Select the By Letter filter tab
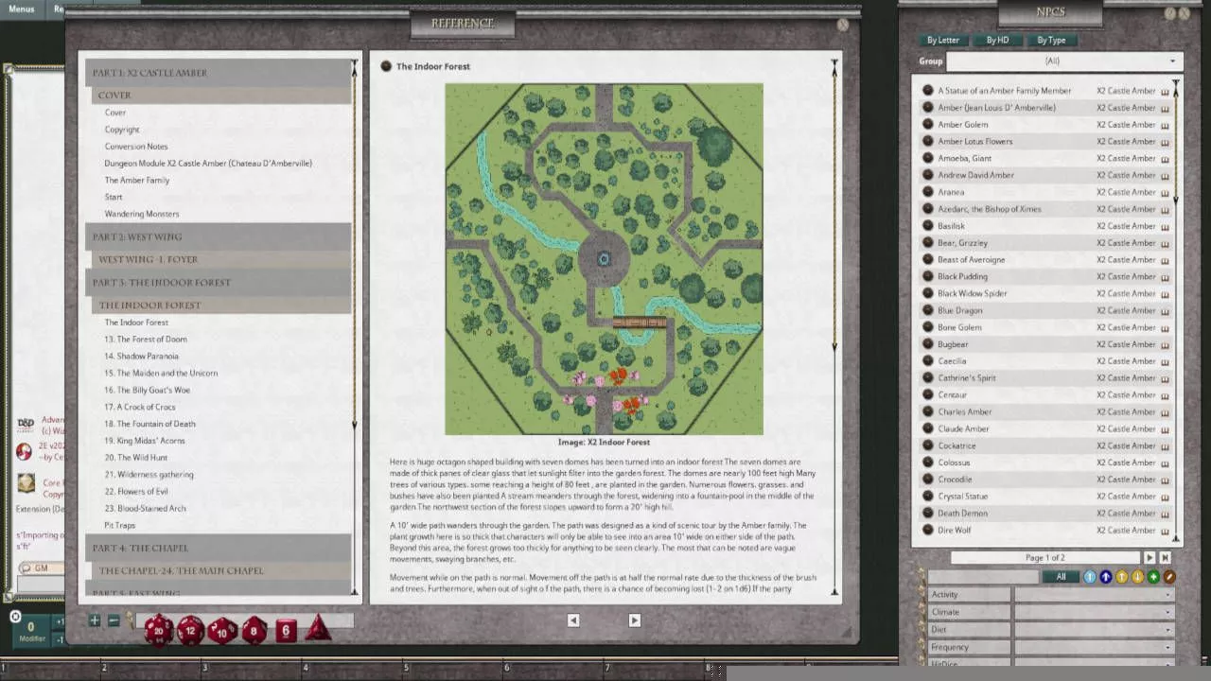Image resolution: width=1211 pixels, height=681 pixels. pos(943,41)
